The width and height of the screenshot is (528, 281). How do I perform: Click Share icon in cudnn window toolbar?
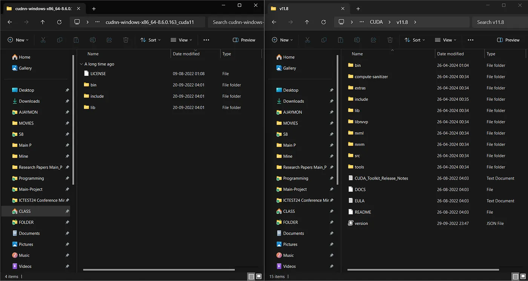click(109, 40)
